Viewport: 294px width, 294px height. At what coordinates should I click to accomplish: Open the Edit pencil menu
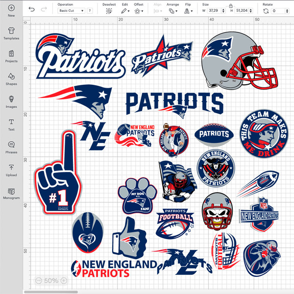pyautogui.click(x=125, y=11)
